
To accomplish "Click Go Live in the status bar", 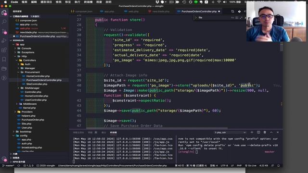I will tap(250, 165).
